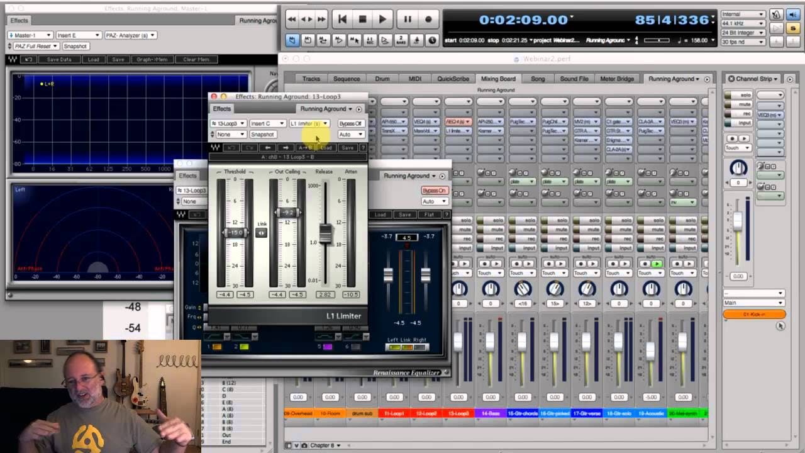Click the A->B compare button in L1
The image size is (805, 453).
point(306,147)
